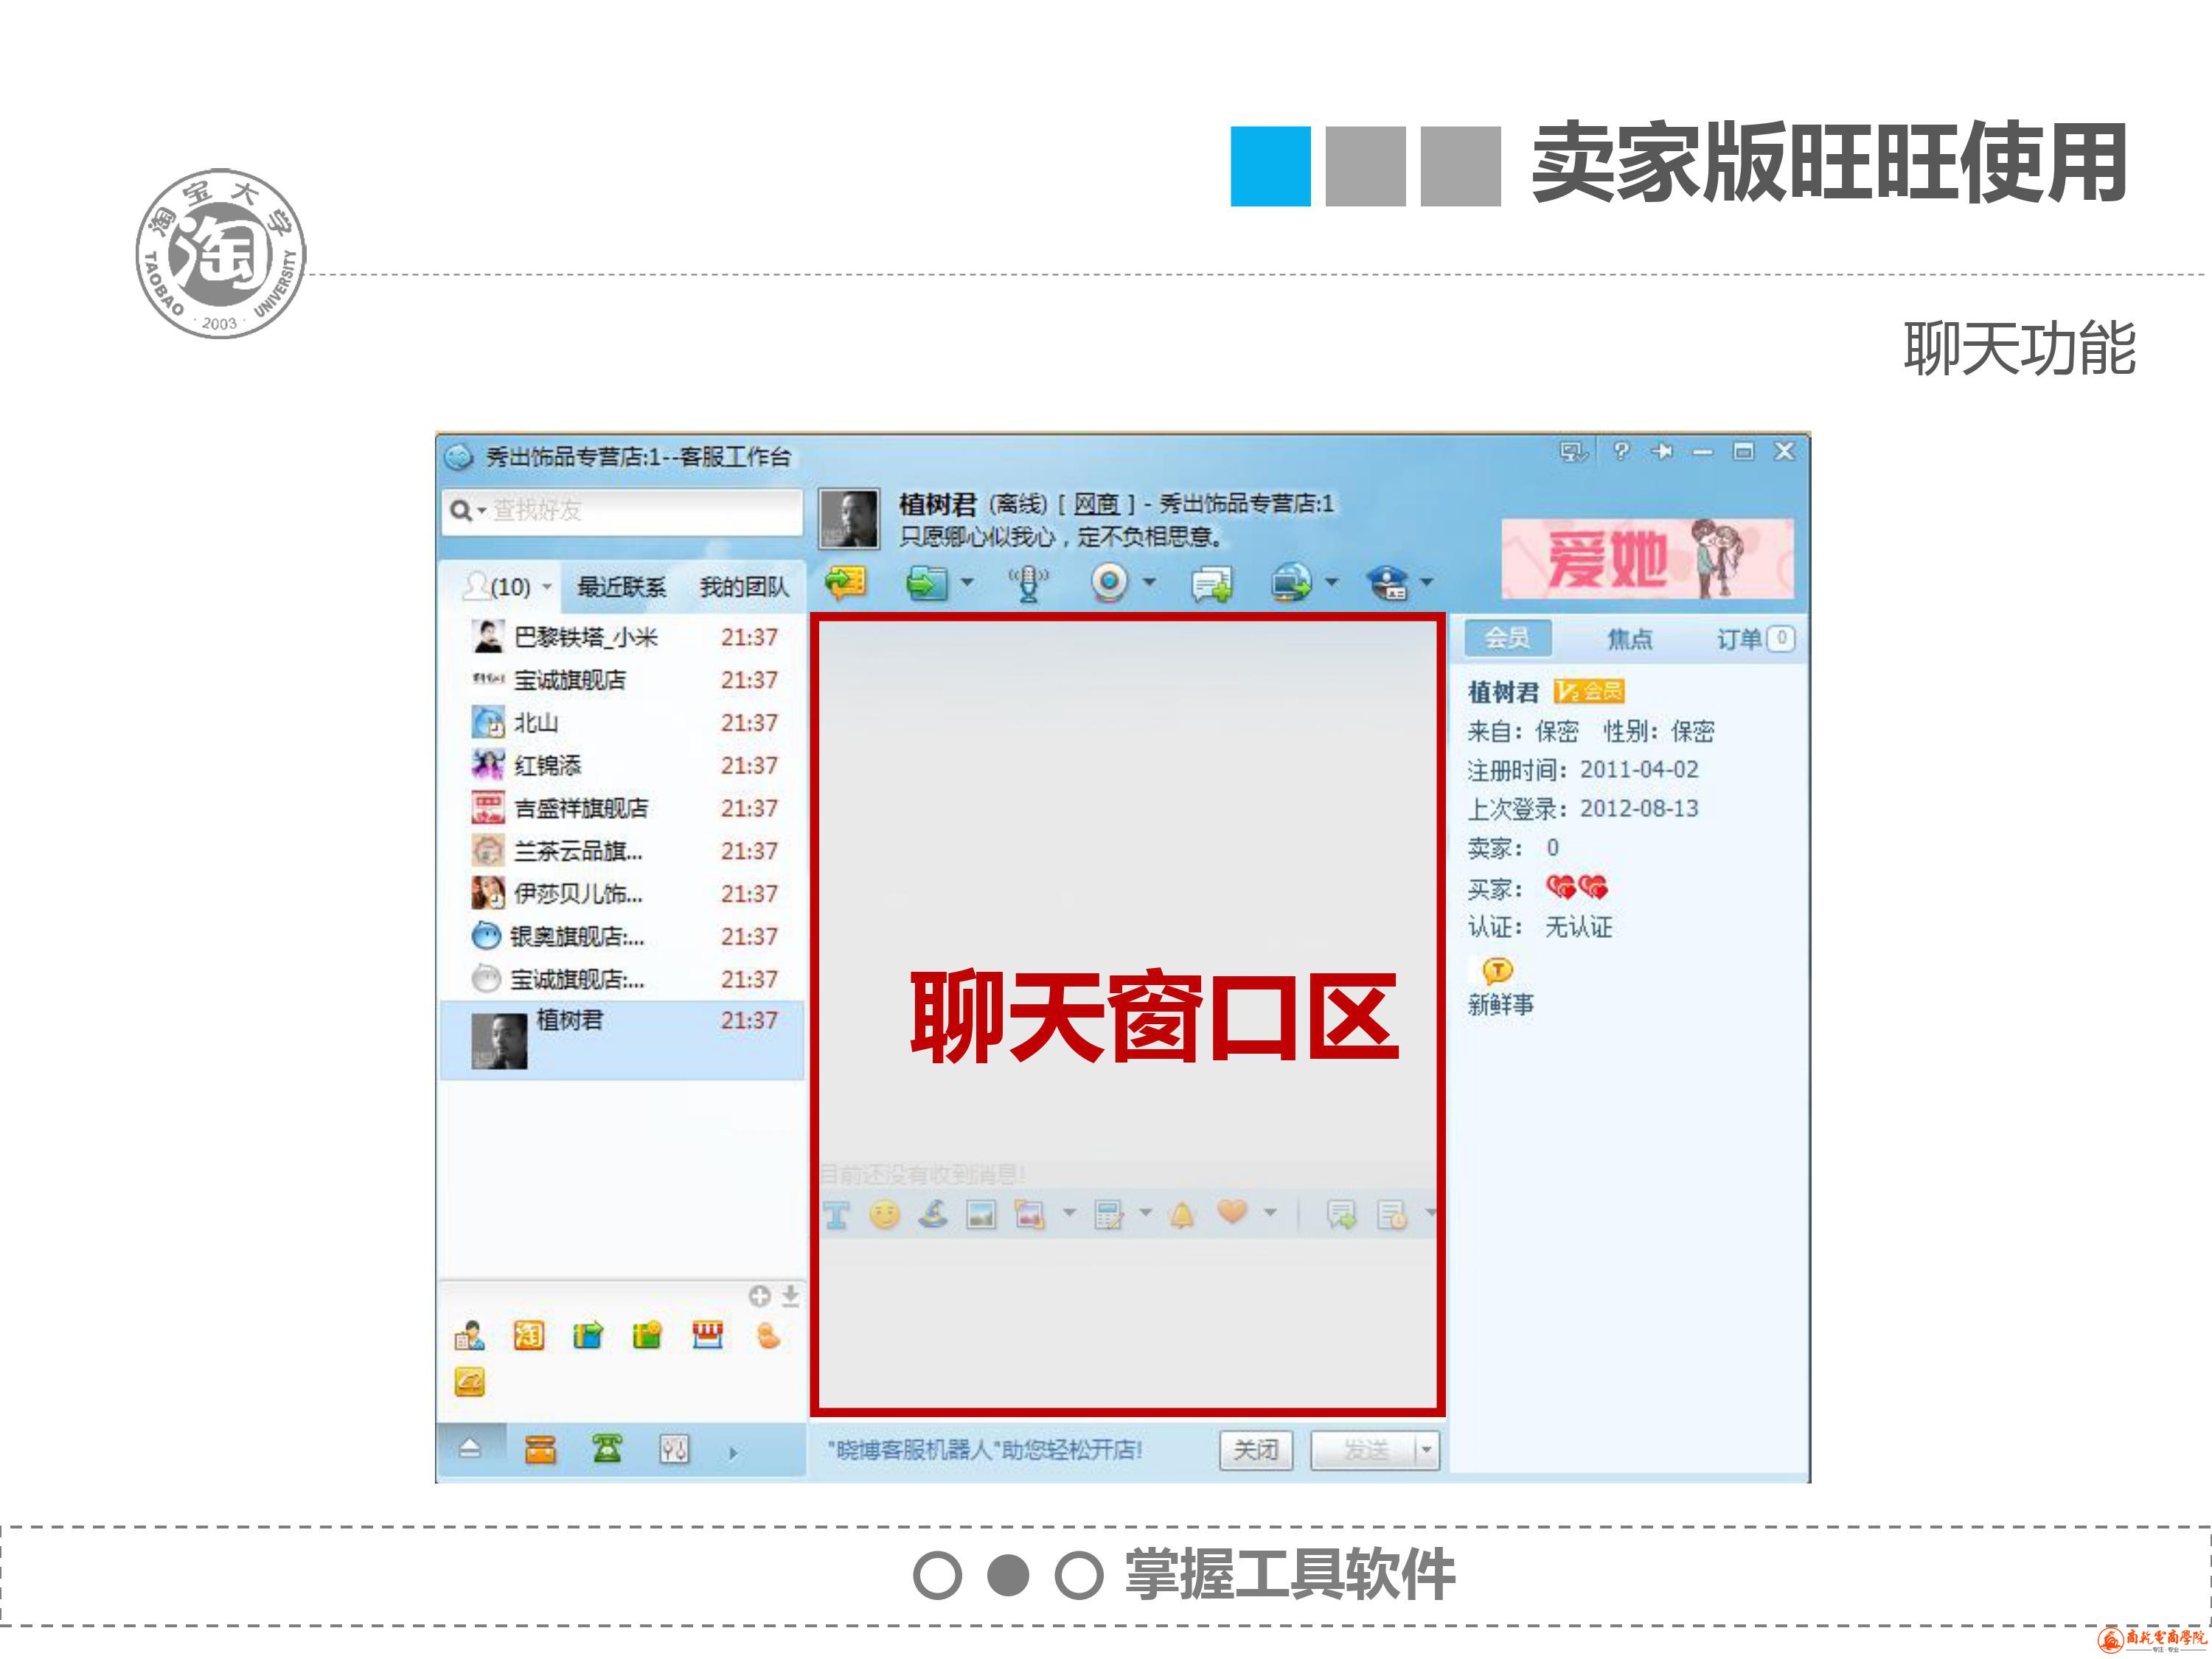The height and width of the screenshot is (1659, 2212).
Task: Expand the screenshot options dropdown arrow
Action: [x=1069, y=1213]
